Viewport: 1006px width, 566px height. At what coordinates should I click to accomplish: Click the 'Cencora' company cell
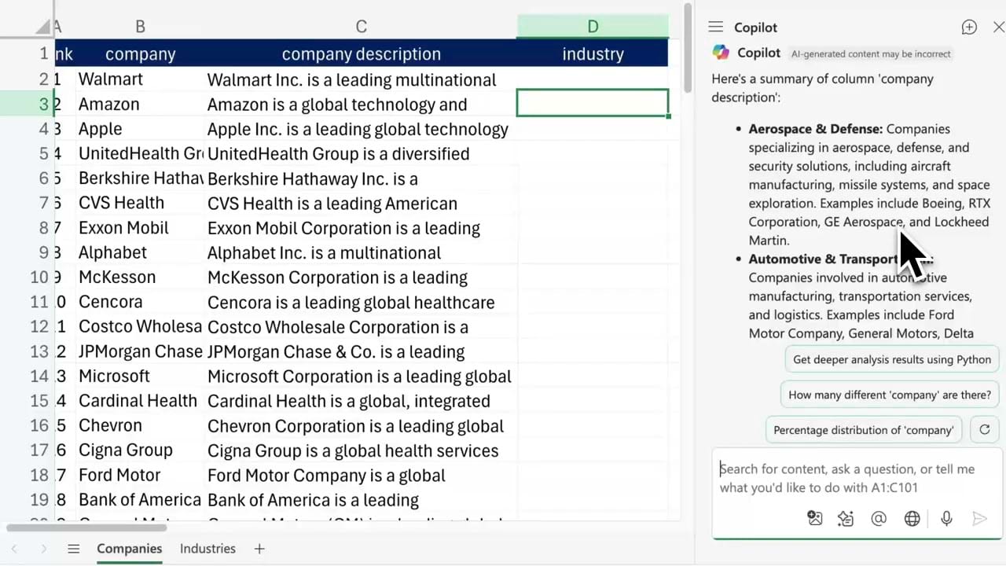(140, 302)
